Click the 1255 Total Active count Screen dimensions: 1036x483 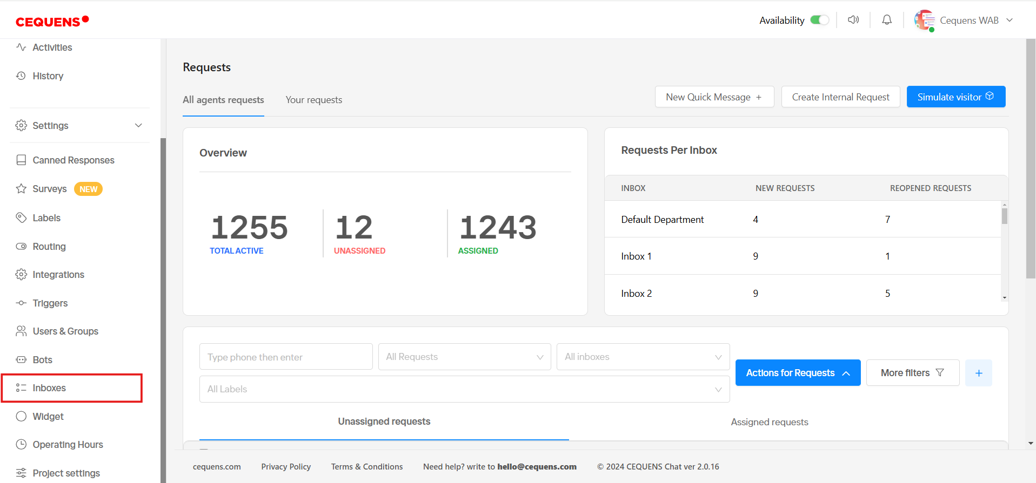point(249,227)
